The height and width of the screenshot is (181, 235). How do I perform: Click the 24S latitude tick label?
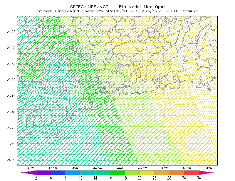pos(12,144)
